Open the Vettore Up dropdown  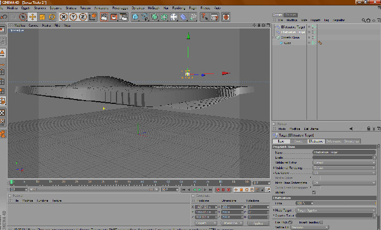(309, 228)
